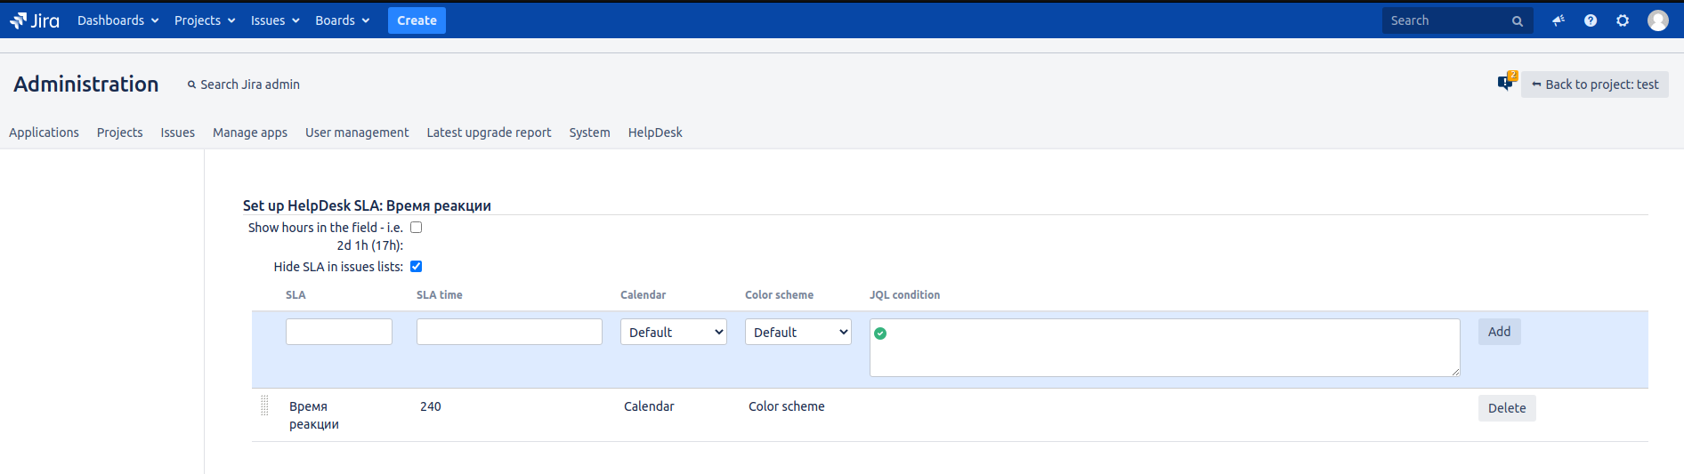Open the Applications admin tab

click(44, 133)
